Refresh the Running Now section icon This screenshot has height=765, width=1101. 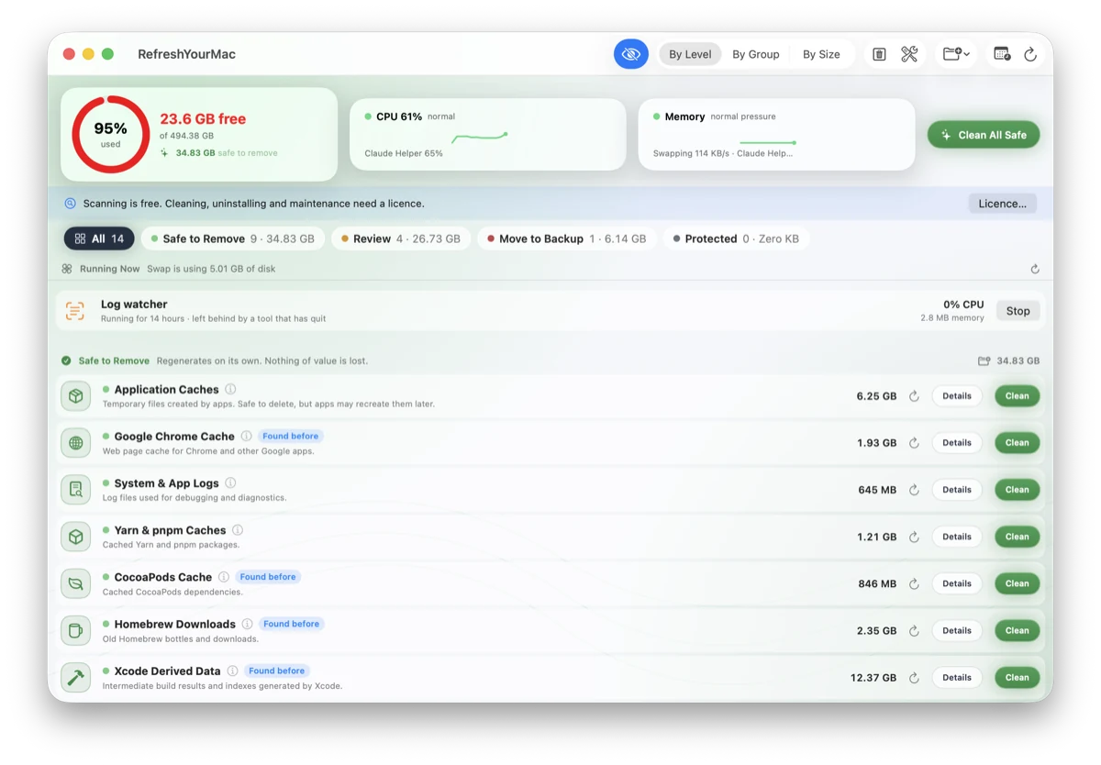pos(1035,269)
